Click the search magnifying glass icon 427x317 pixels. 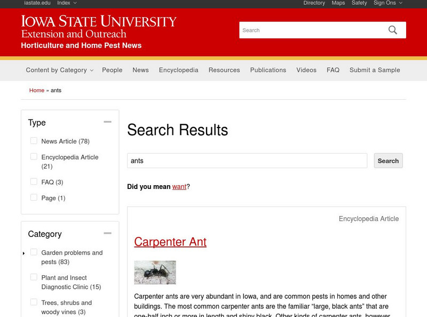393,30
